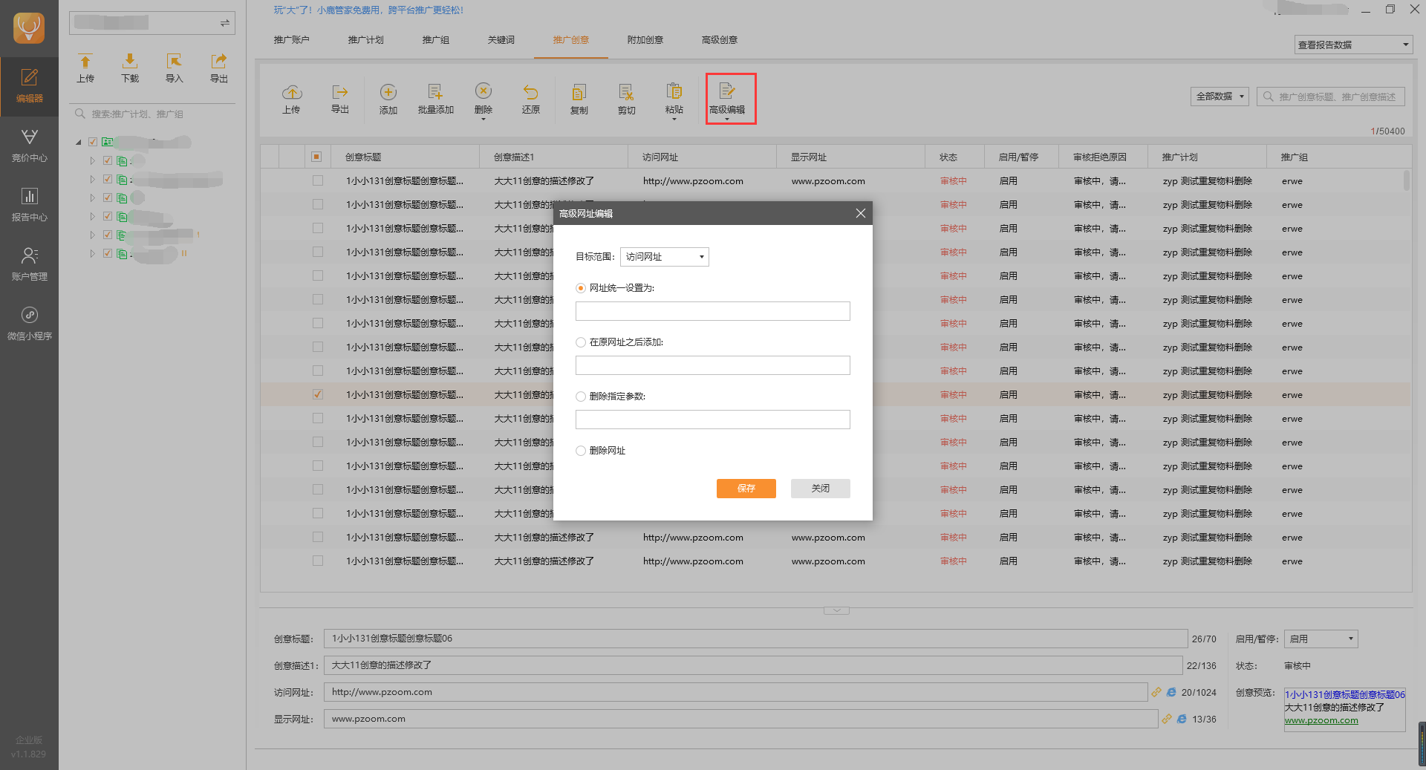This screenshot has height=770, width=1426.
Task: Open 微信小程序 mini program in sidebar
Action: click(x=29, y=324)
